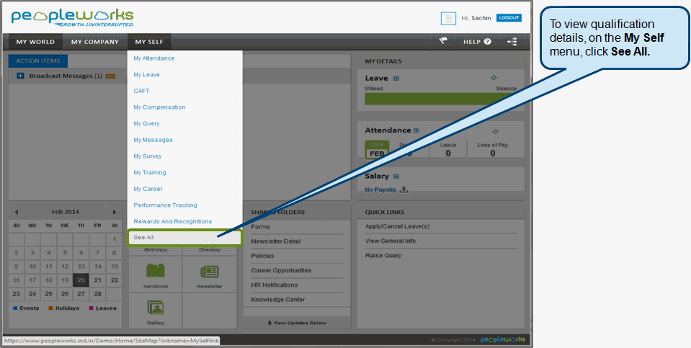
Task: Open the Forms shared folder
Action: pyautogui.click(x=260, y=227)
